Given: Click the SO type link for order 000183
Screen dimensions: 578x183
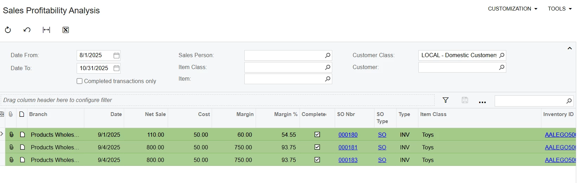Looking at the screenshot, I should [382, 160].
